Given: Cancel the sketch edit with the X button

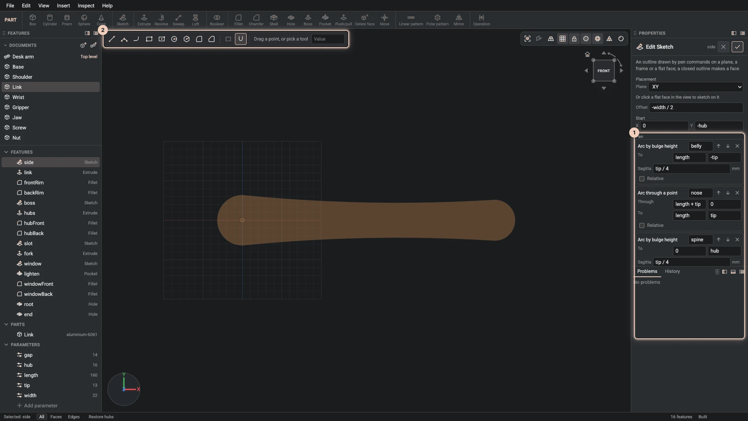Looking at the screenshot, I should point(723,47).
